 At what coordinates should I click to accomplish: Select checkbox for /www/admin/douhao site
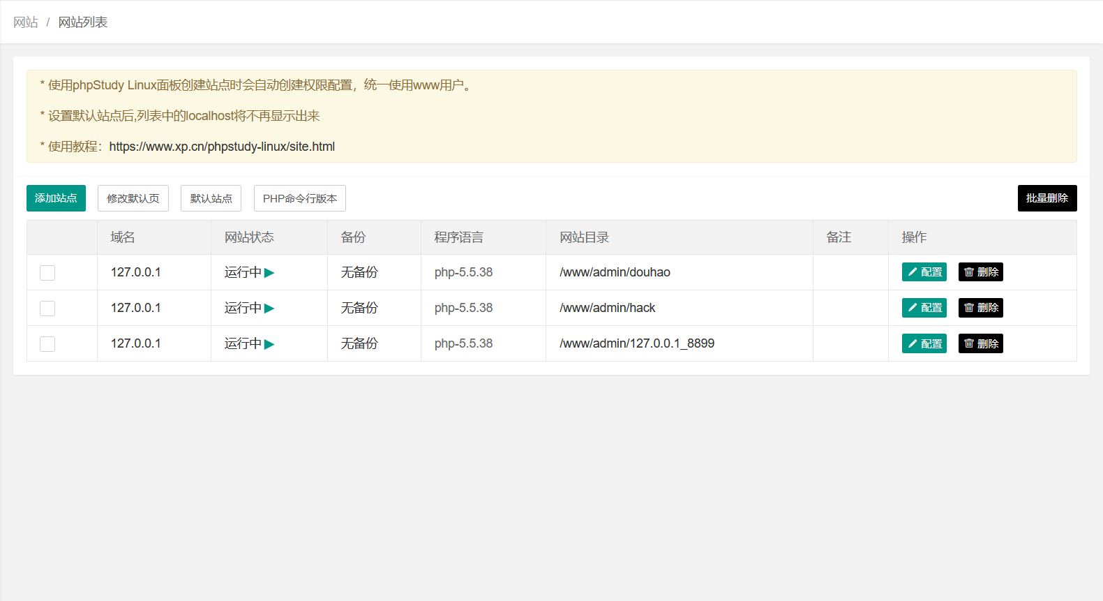pyautogui.click(x=47, y=273)
